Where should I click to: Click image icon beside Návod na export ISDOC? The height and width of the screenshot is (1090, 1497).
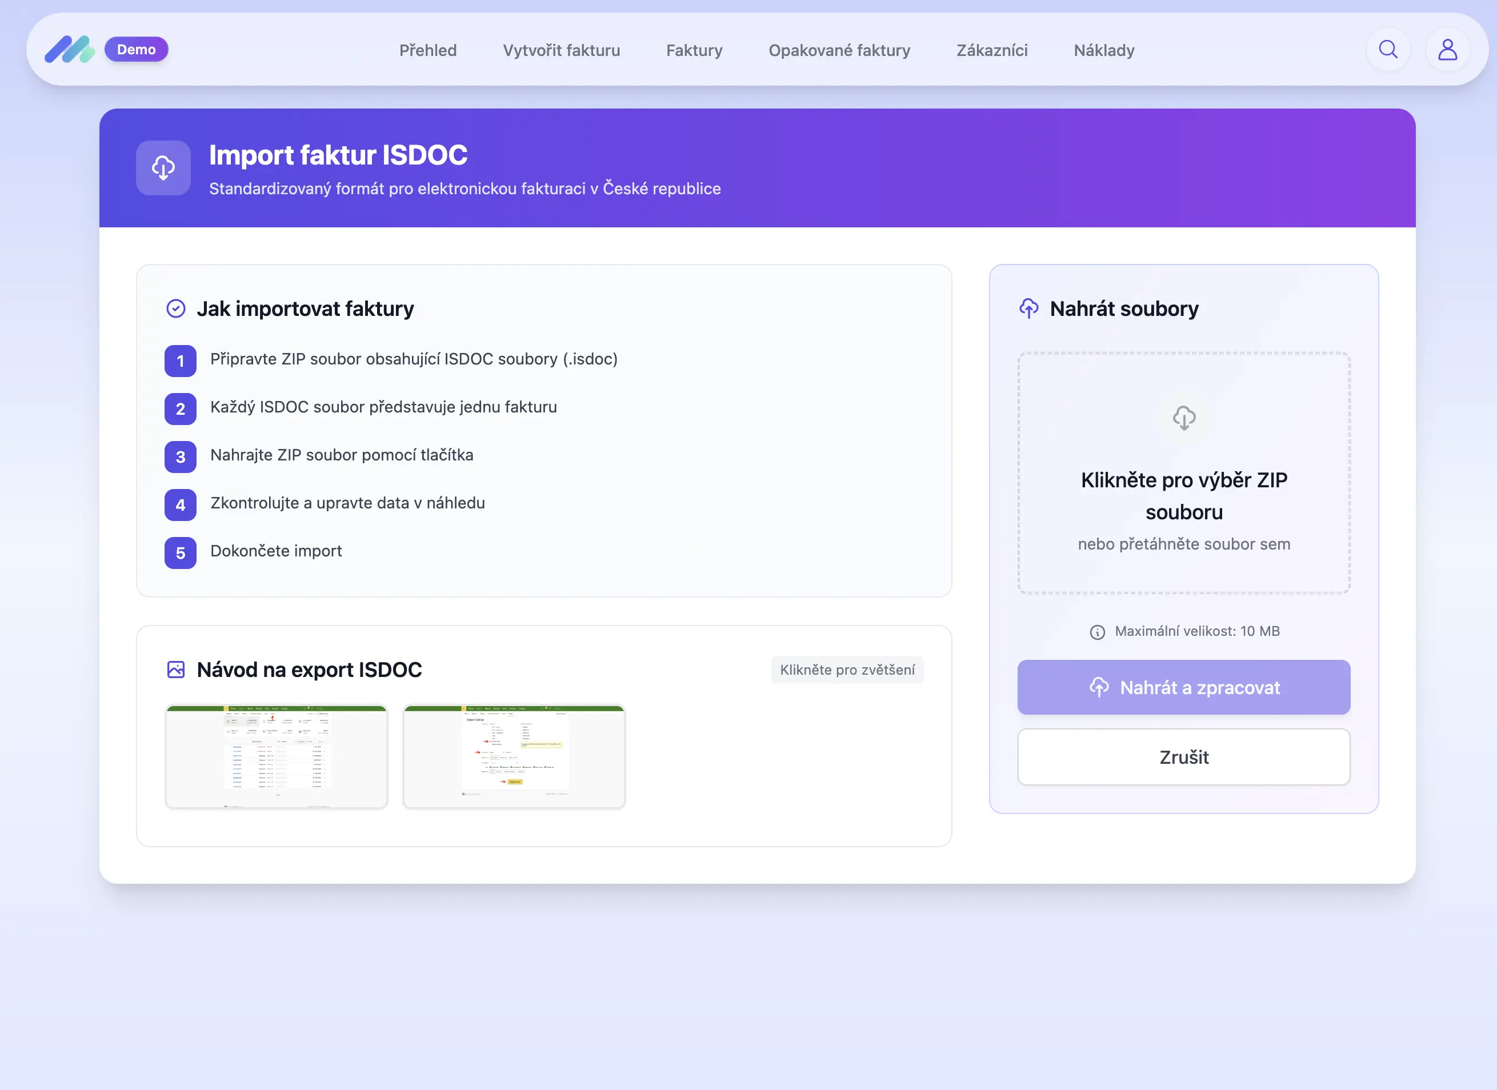click(175, 670)
